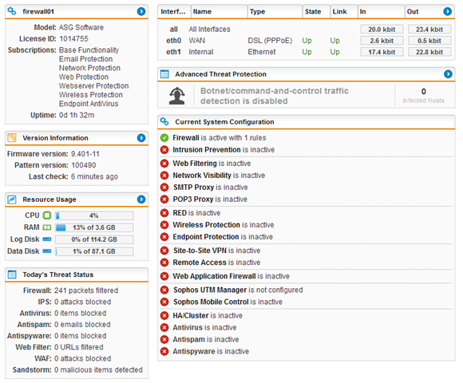Open the Sophos UTM Manager link
463x383 pixels.
[210, 290]
